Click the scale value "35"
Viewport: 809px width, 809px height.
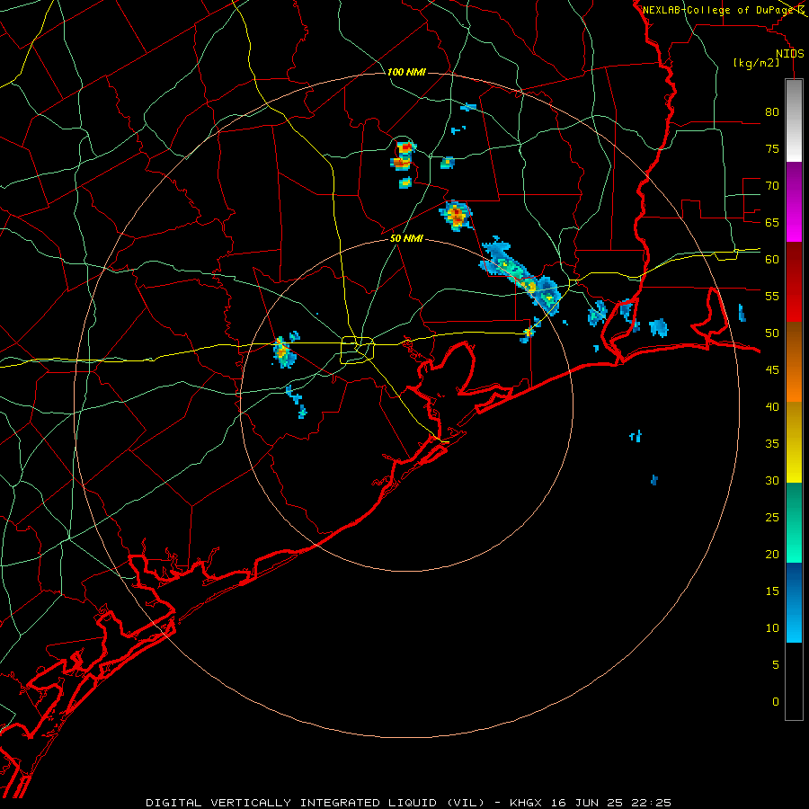(772, 444)
